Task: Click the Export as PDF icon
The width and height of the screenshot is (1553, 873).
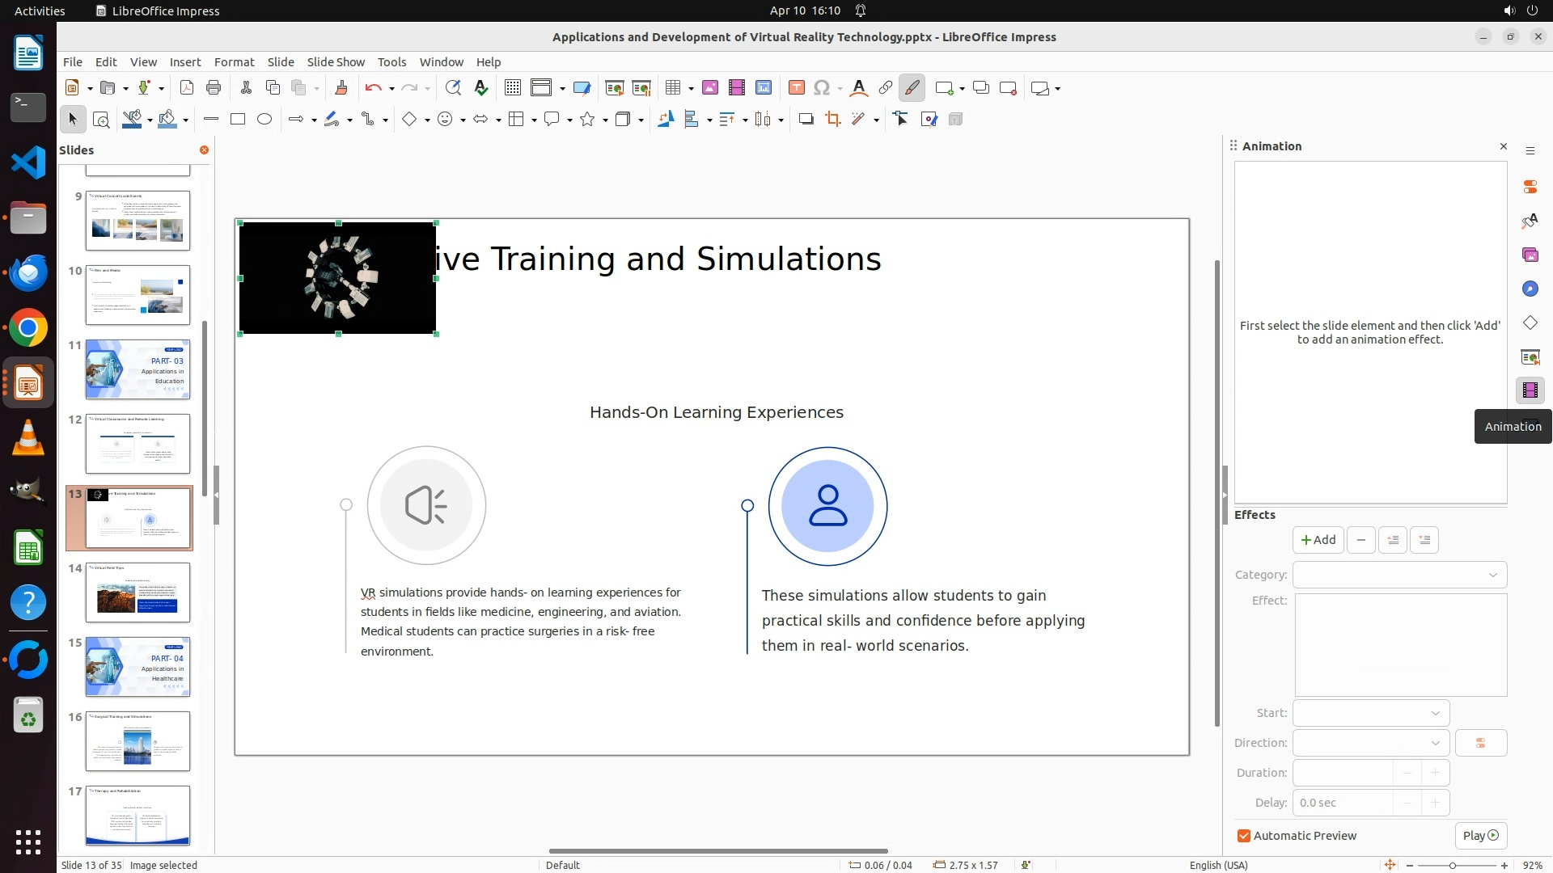Action: (186, 88)
